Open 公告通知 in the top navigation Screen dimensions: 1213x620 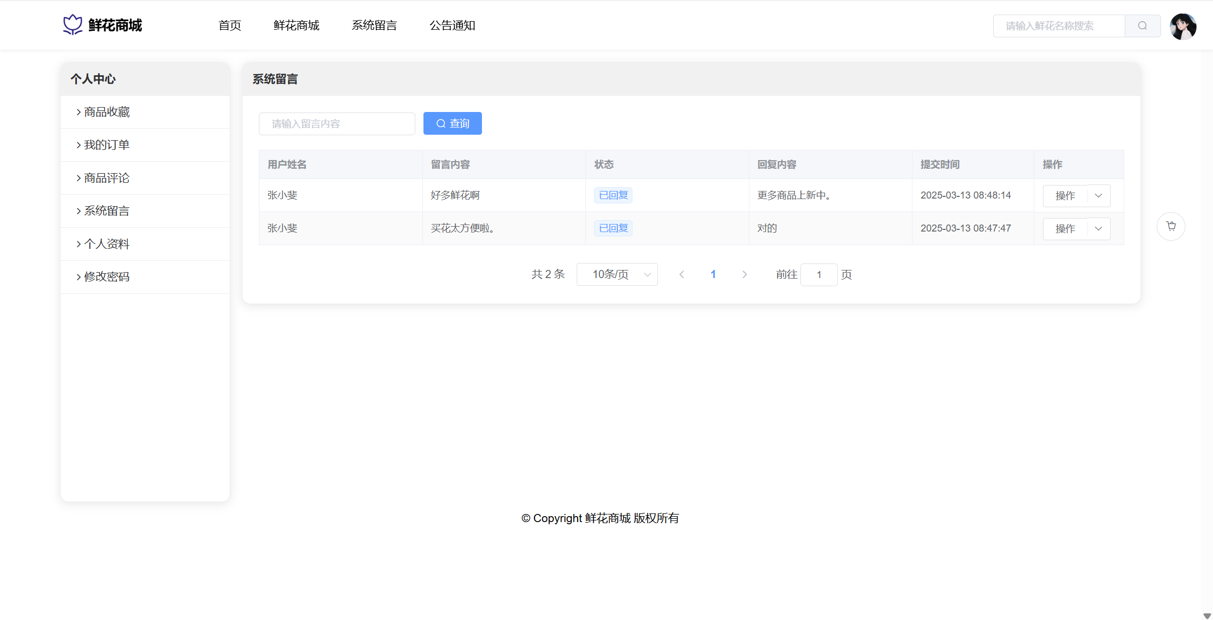[x=452, y=25]
